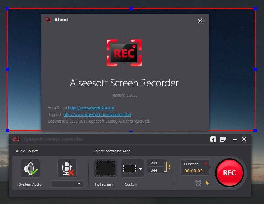Click the Custom label text
The width and height of the screenshot is (264, 204).
[131, 184]
